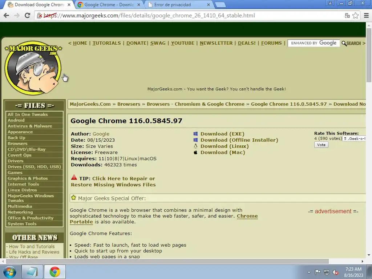Open Life Hacks and Reviews link
Screen dimensions: 372x279
[x=34, y=252]
